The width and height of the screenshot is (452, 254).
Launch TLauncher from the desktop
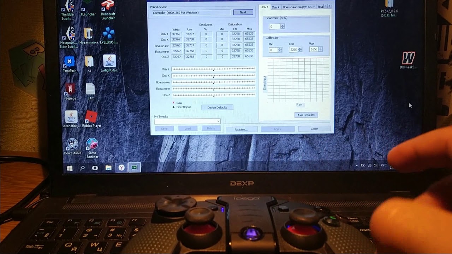click(88, 8)
